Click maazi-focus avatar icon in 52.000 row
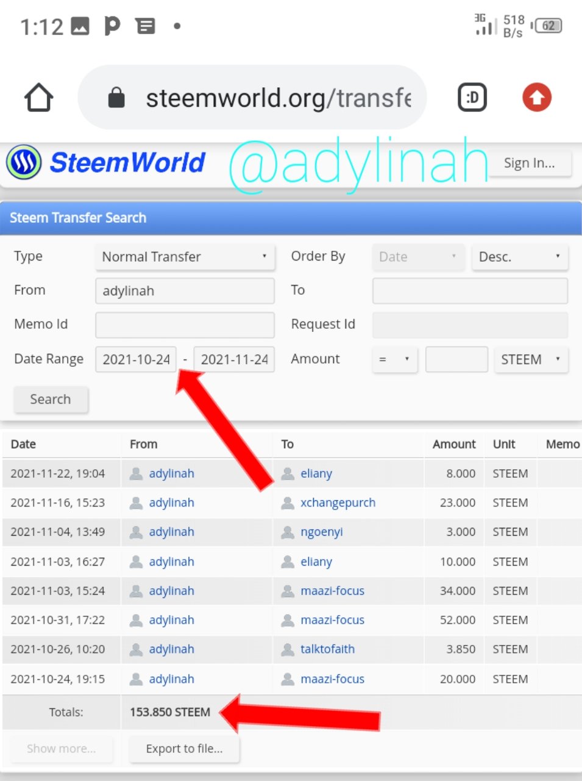The image size is (582, 781). [288, 620]
